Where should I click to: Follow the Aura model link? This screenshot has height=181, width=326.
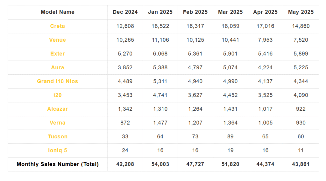(x=57, y=67)
